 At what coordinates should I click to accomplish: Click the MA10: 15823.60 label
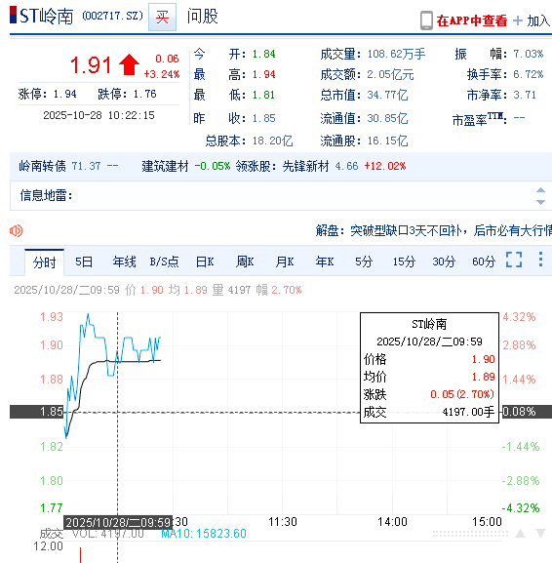[x=204, y=534]
